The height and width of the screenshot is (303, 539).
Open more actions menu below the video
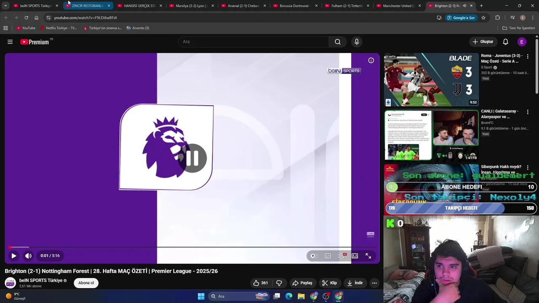tap(374, 283)
